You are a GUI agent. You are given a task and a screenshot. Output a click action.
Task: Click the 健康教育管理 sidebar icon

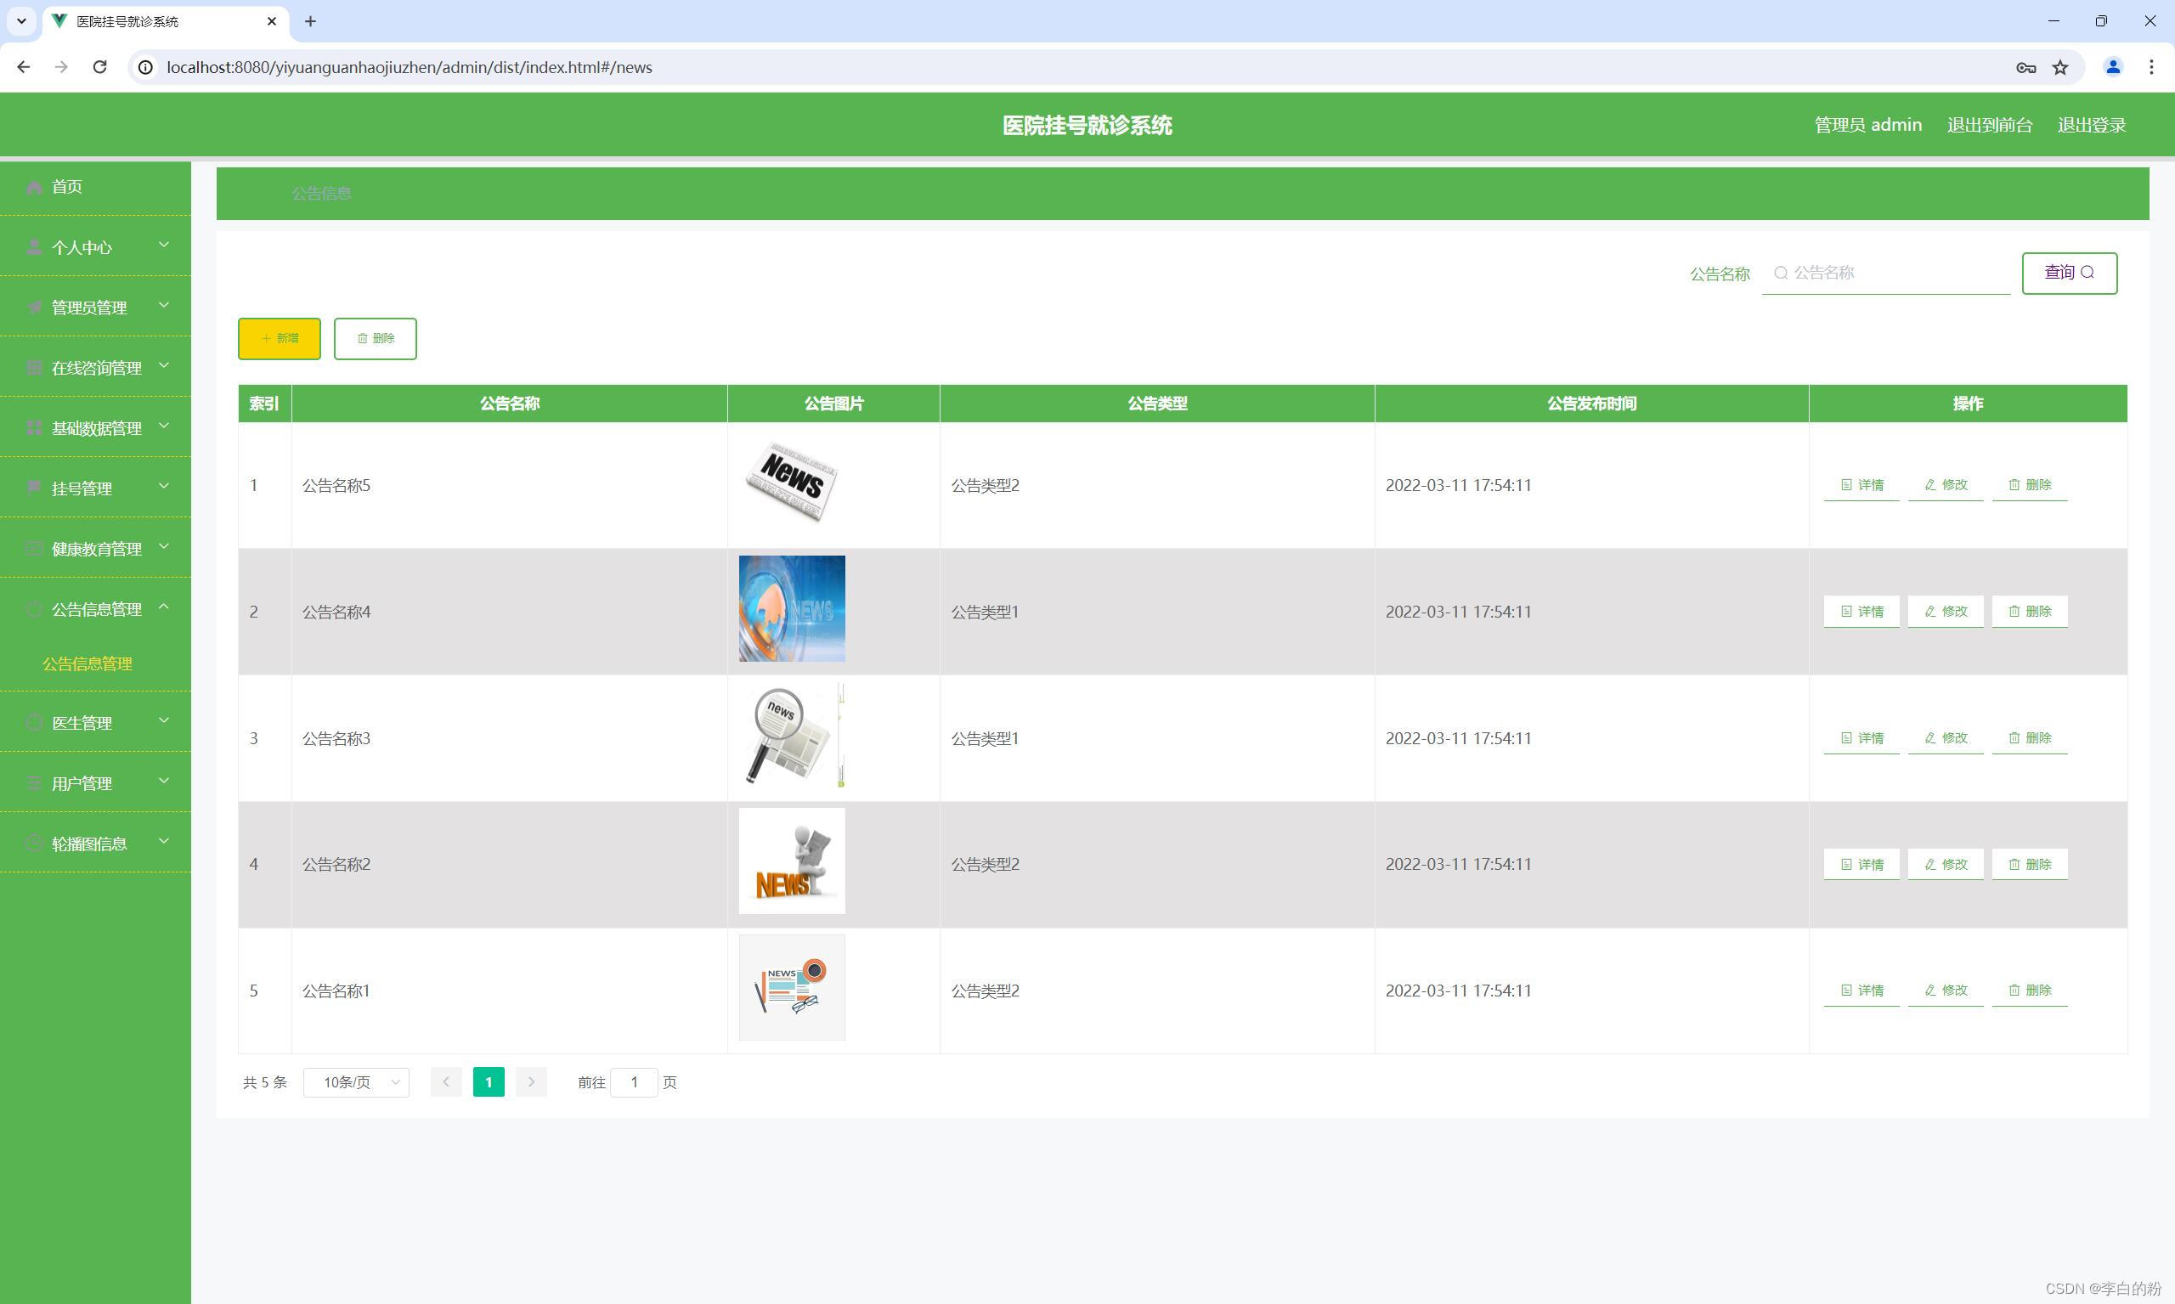pos(33,548)
